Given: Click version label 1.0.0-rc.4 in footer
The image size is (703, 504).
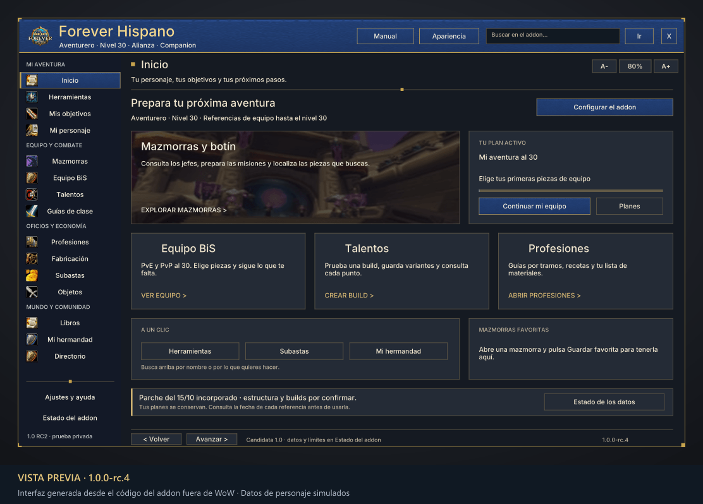Looking at the screenshot, I should [615, 440].
